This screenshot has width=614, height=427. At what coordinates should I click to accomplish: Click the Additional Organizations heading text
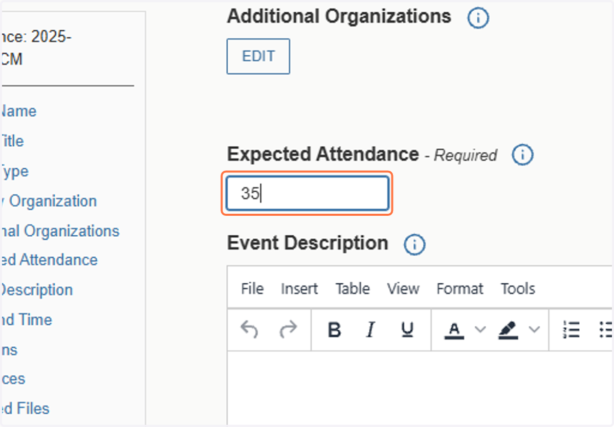pos(339,16)
